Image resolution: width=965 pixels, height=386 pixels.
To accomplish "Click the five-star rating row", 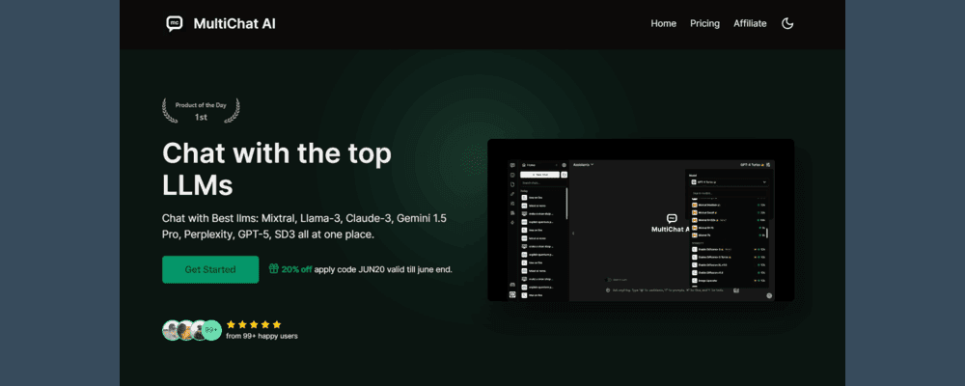I will (254, 324).
